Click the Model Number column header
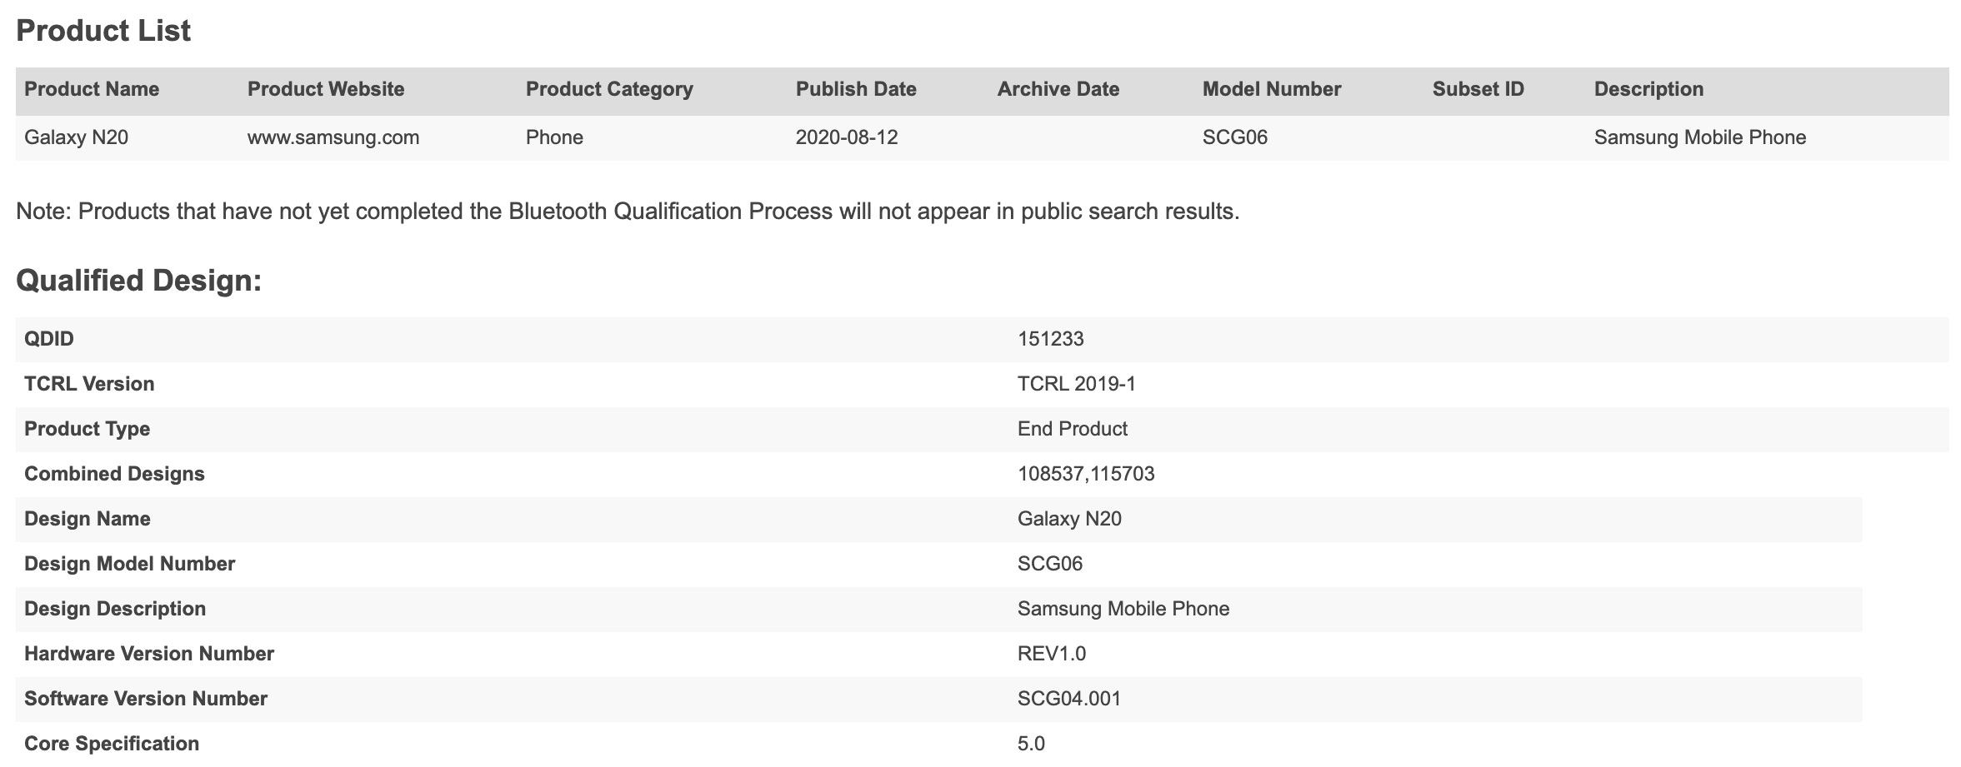 [1271, 89]
